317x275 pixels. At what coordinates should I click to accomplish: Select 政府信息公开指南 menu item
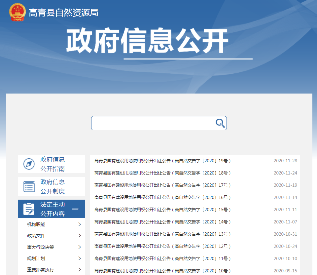[53, 164]
